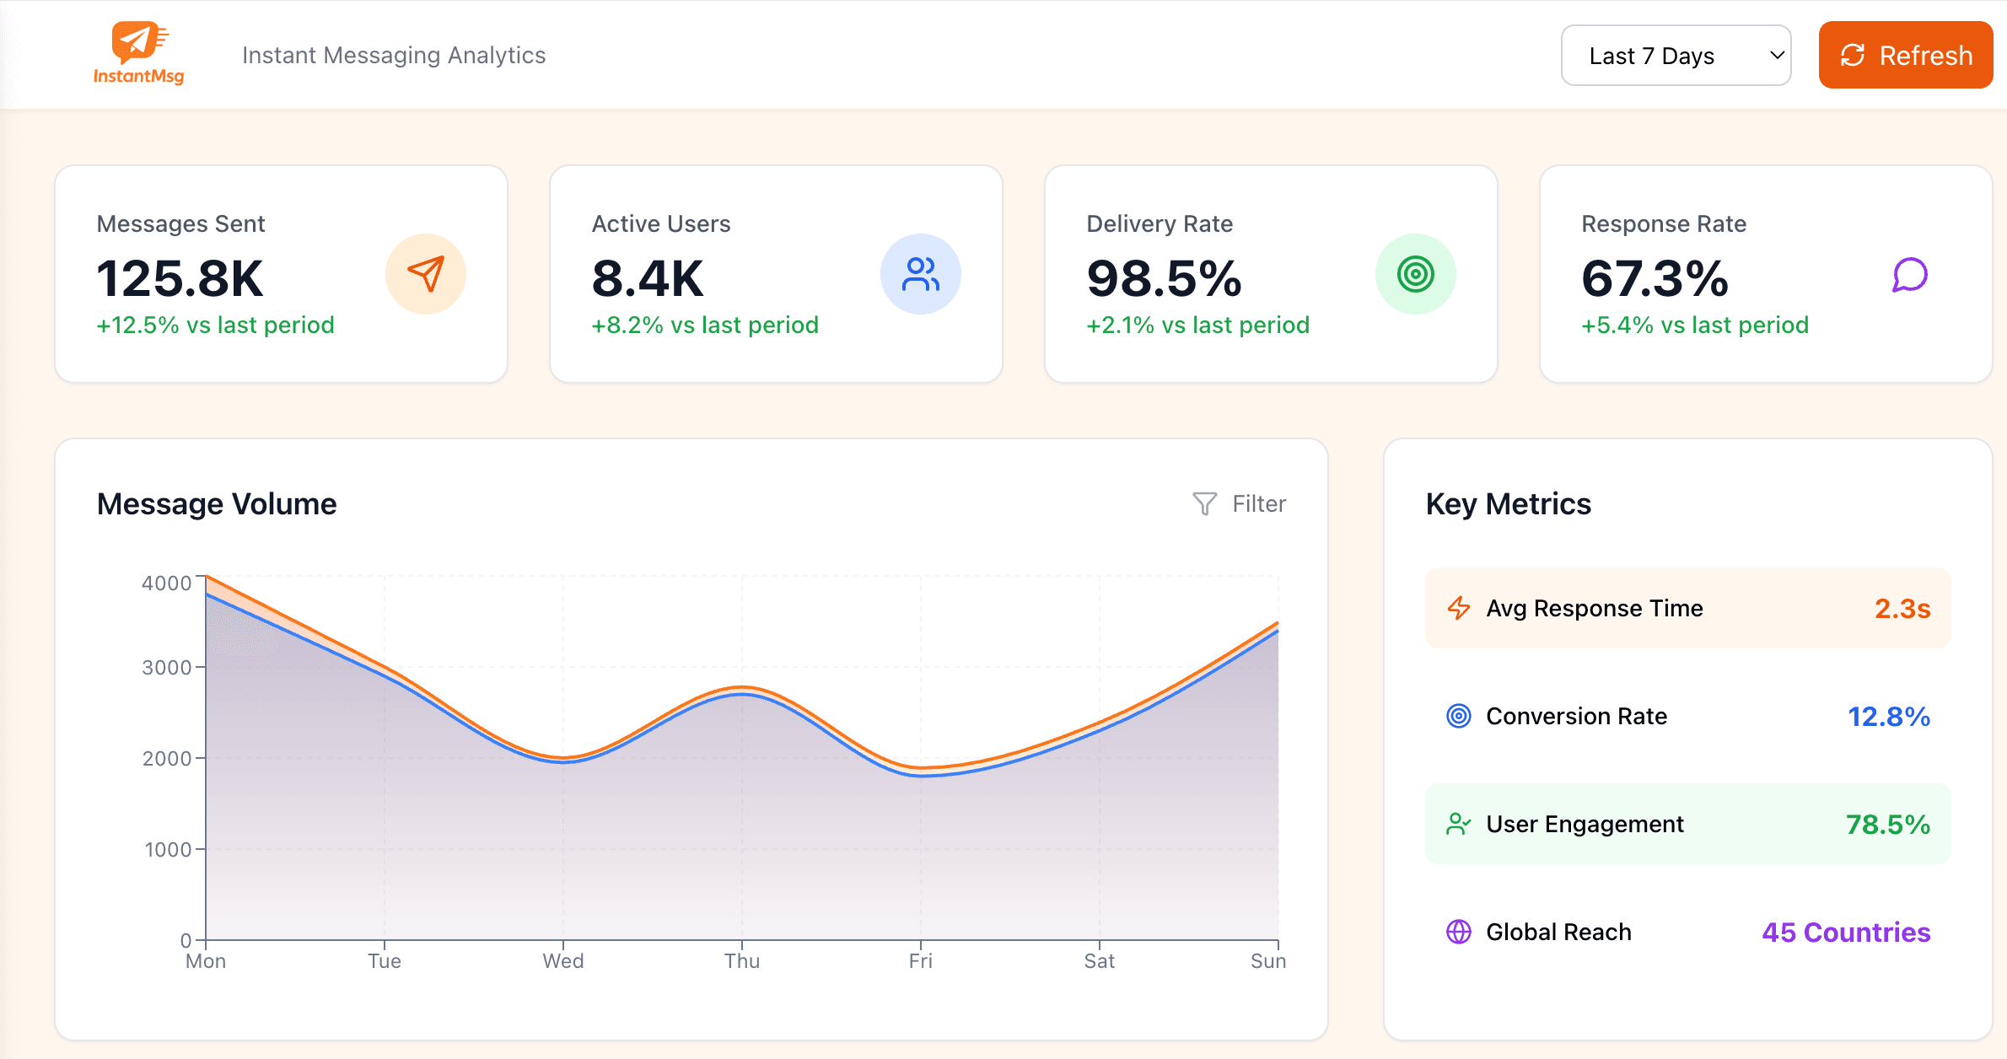Viewport: 2007px width, 1059px height.
Task: Click the Instant Messaging Analytics title
Action: click(394, 56)
